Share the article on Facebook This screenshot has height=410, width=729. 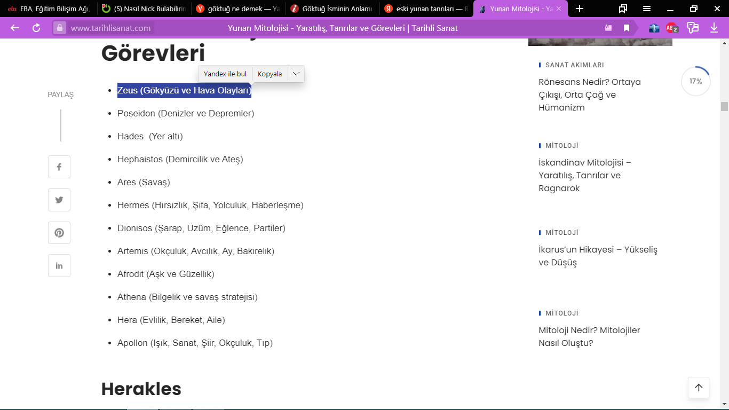point(59,167)
